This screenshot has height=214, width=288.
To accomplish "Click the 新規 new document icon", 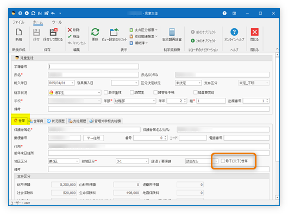I will click(x=18, y=32).
